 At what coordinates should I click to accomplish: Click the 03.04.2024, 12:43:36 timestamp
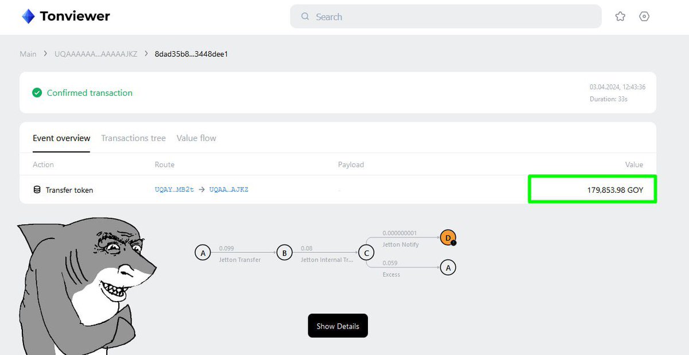(617, 87)
